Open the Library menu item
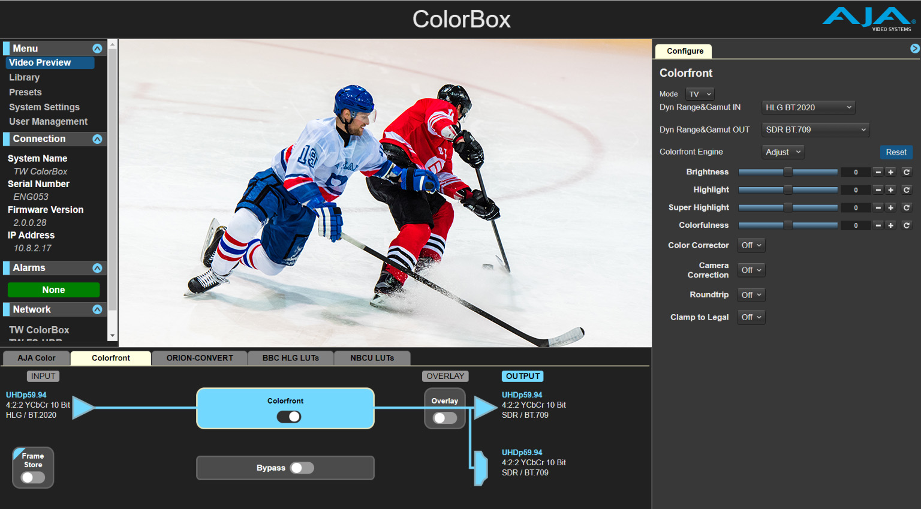Viewport: 921px width, 509px height. point(24,77)
